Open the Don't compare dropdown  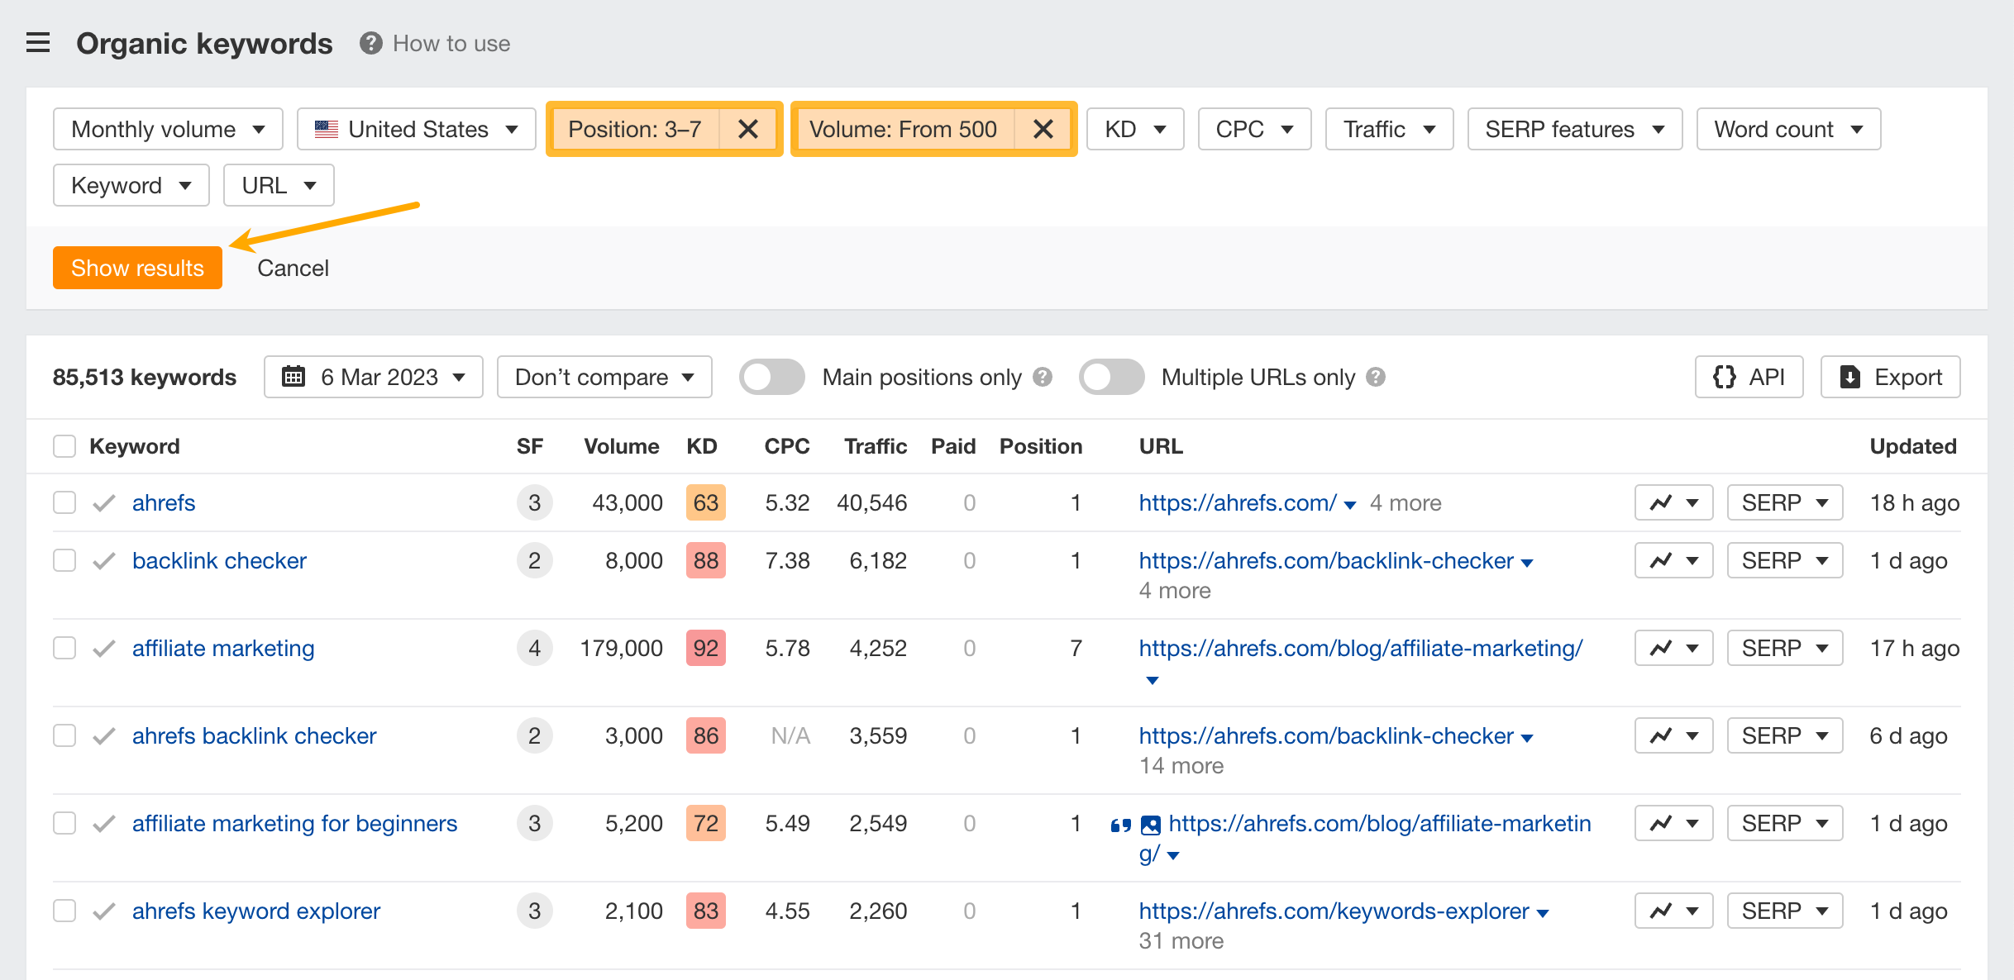coord(604,377)
